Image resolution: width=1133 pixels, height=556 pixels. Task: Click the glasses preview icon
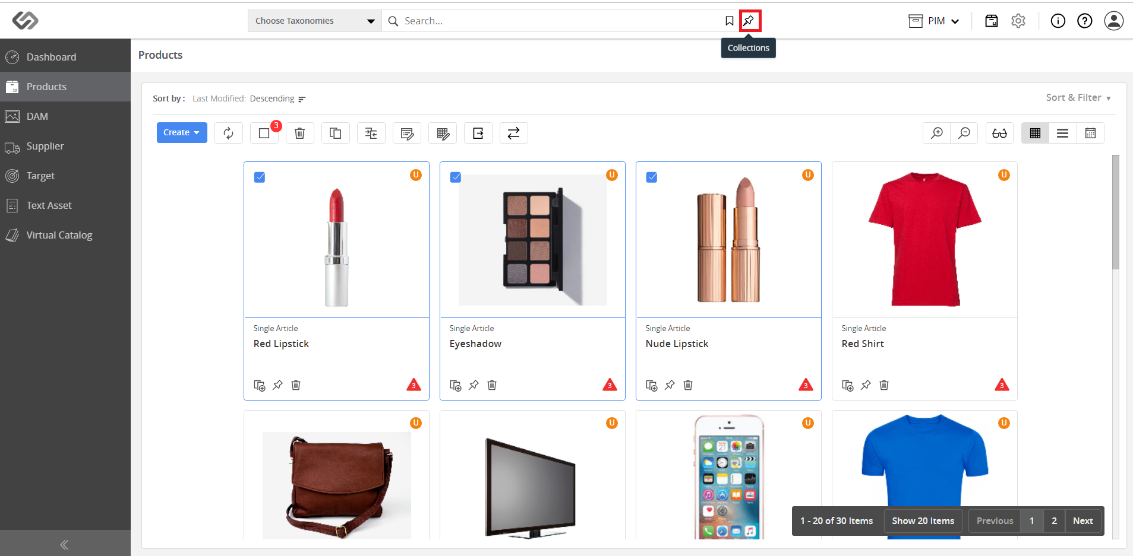coord(1000,133)
